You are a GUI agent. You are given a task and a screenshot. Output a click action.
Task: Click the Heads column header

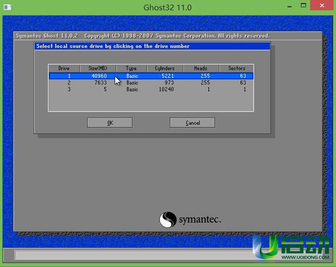coord(201,68)
